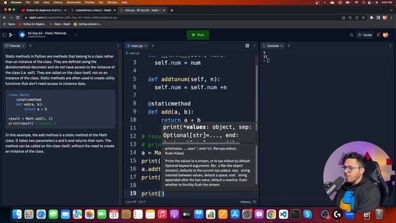Go back in Chrome
396x223 pixels.
[4, 17]
